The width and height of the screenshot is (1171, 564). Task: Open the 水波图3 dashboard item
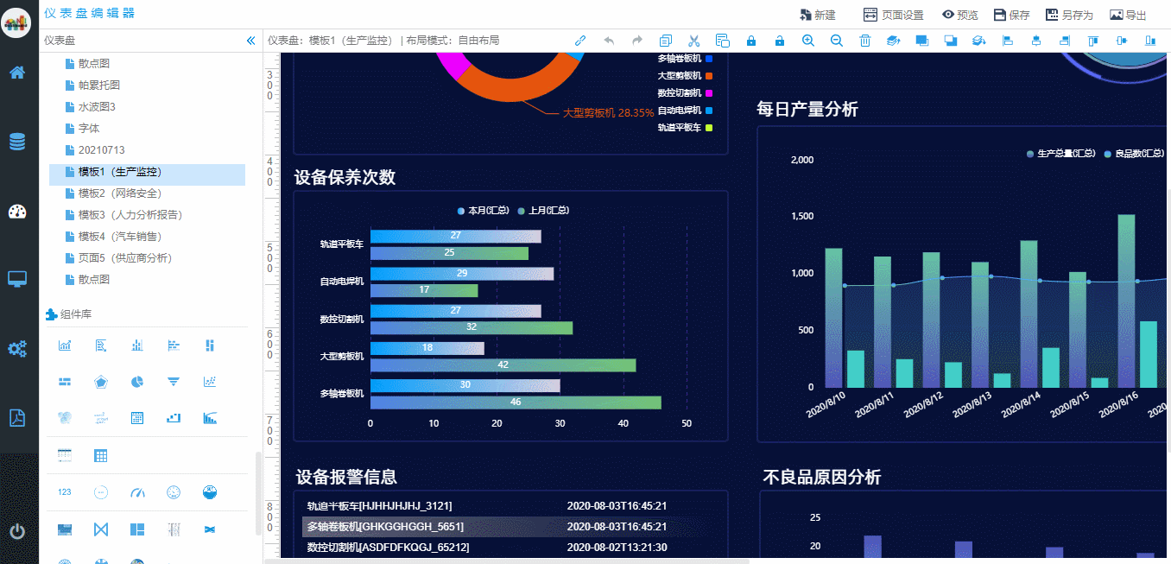(x=90, y=107)
